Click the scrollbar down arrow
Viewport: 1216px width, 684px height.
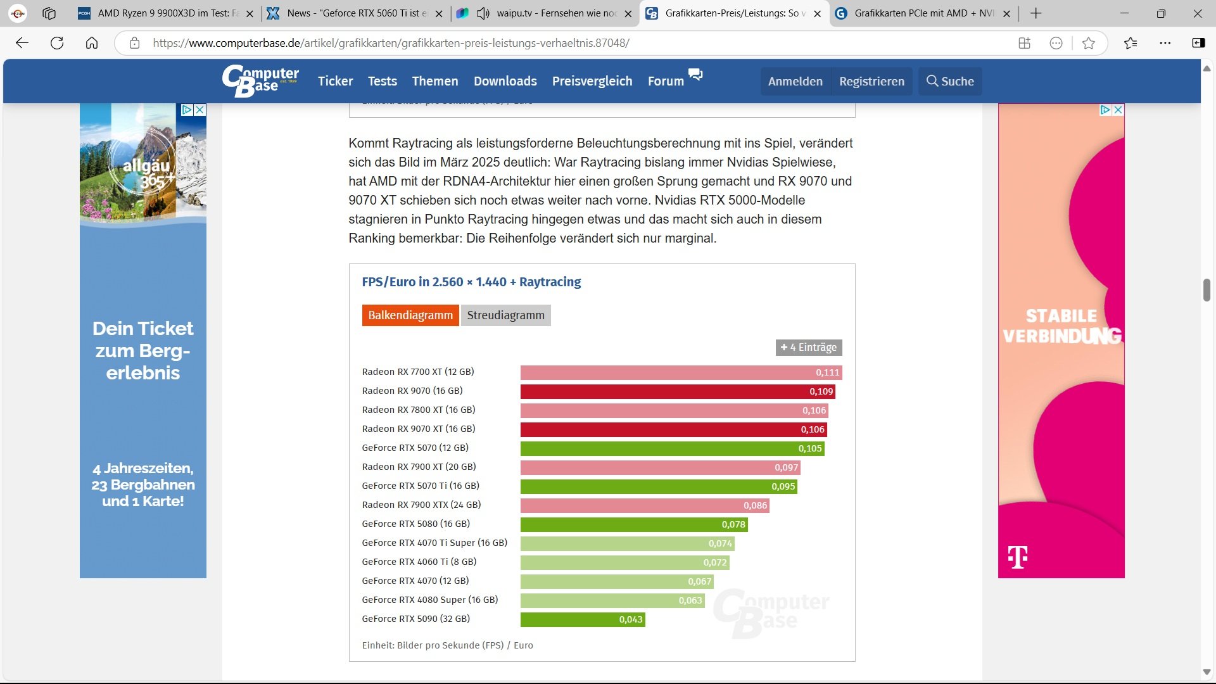tap(1206, 672)
